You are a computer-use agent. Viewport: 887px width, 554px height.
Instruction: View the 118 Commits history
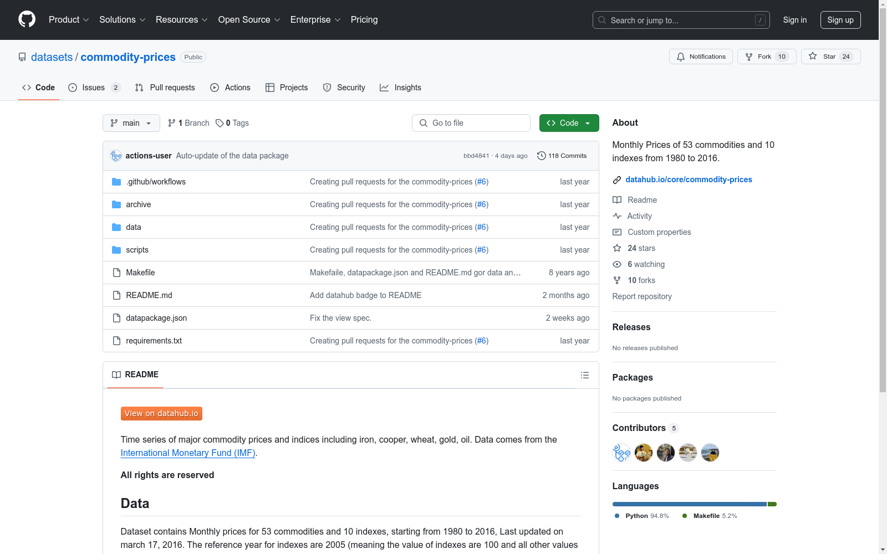(x=562, y=156)
